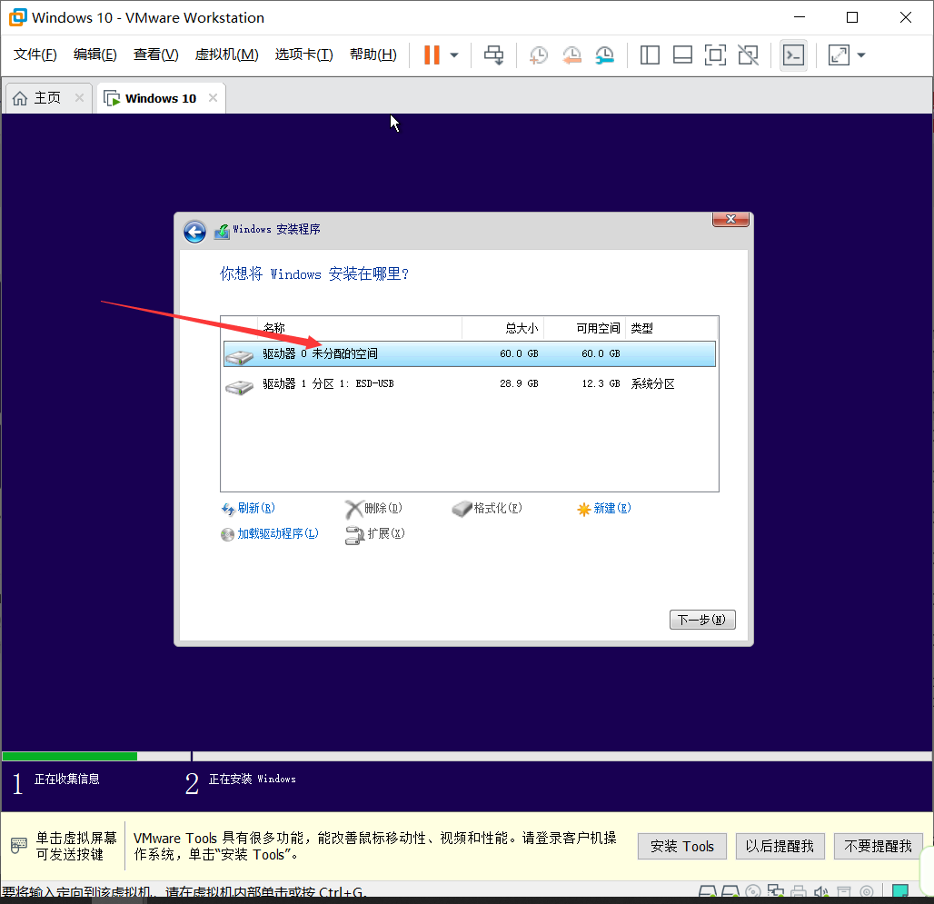The width and height of the screenshot is (934, 904).
Task: Open the snapshot manager wrench-clock icon
Action: tap(604, 55)
